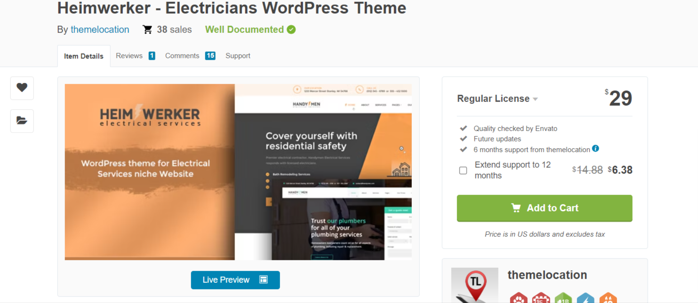Open the Comments tab

[182, 55]
